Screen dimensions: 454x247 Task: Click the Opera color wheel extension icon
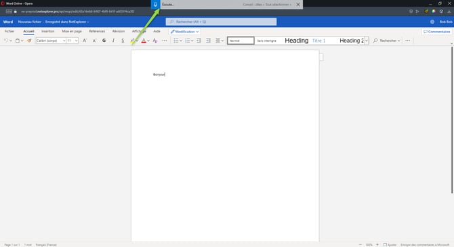click(434, 12)
